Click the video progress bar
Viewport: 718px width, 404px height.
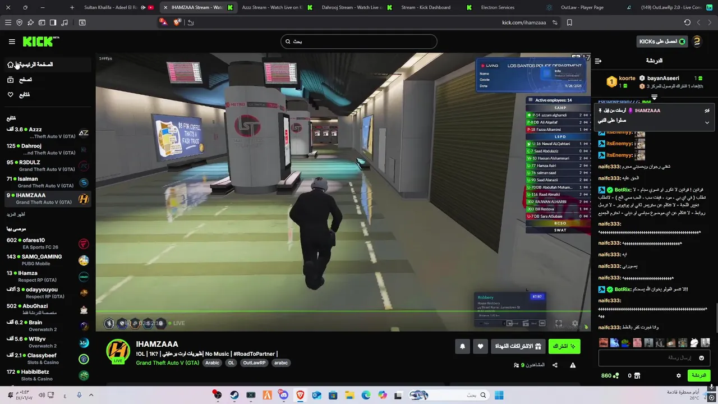coord(343,312)
